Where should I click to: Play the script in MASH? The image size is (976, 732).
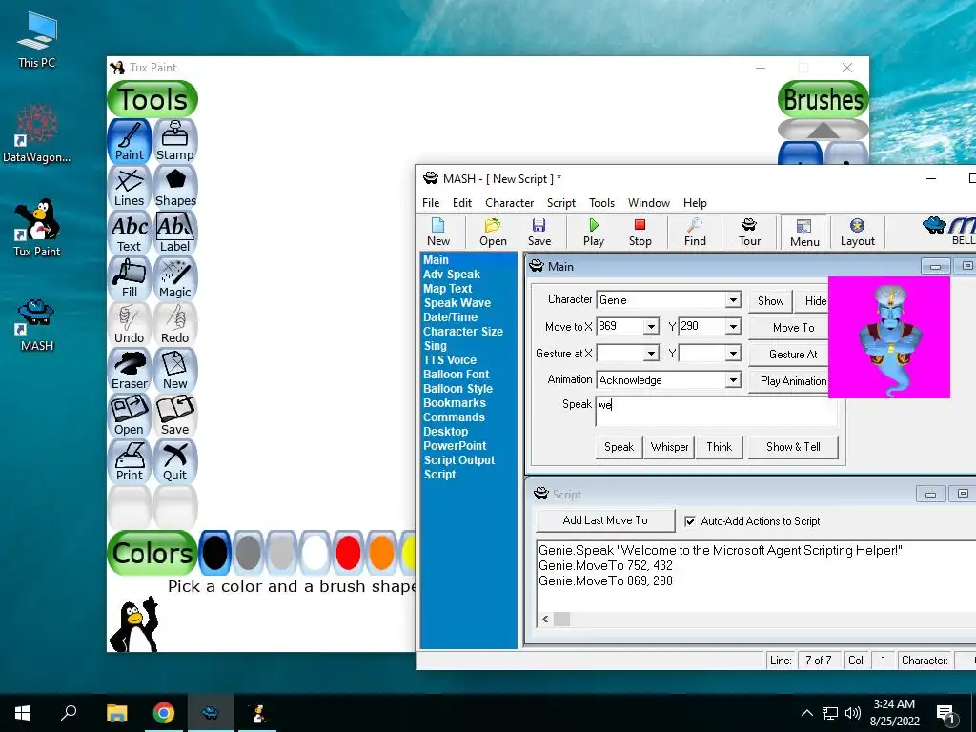593,233
